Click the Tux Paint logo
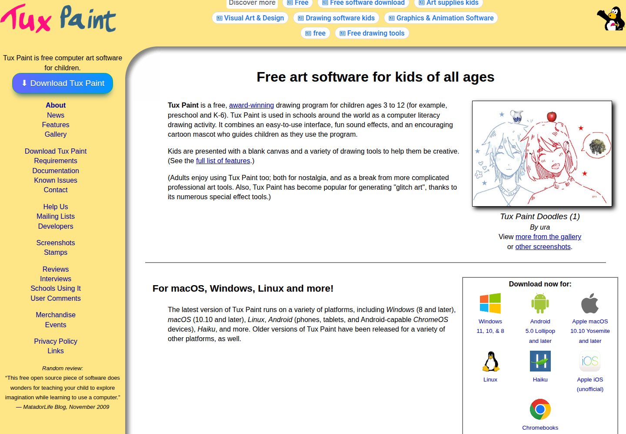Screen dimensions: 626x434 (x=58, y=19)
